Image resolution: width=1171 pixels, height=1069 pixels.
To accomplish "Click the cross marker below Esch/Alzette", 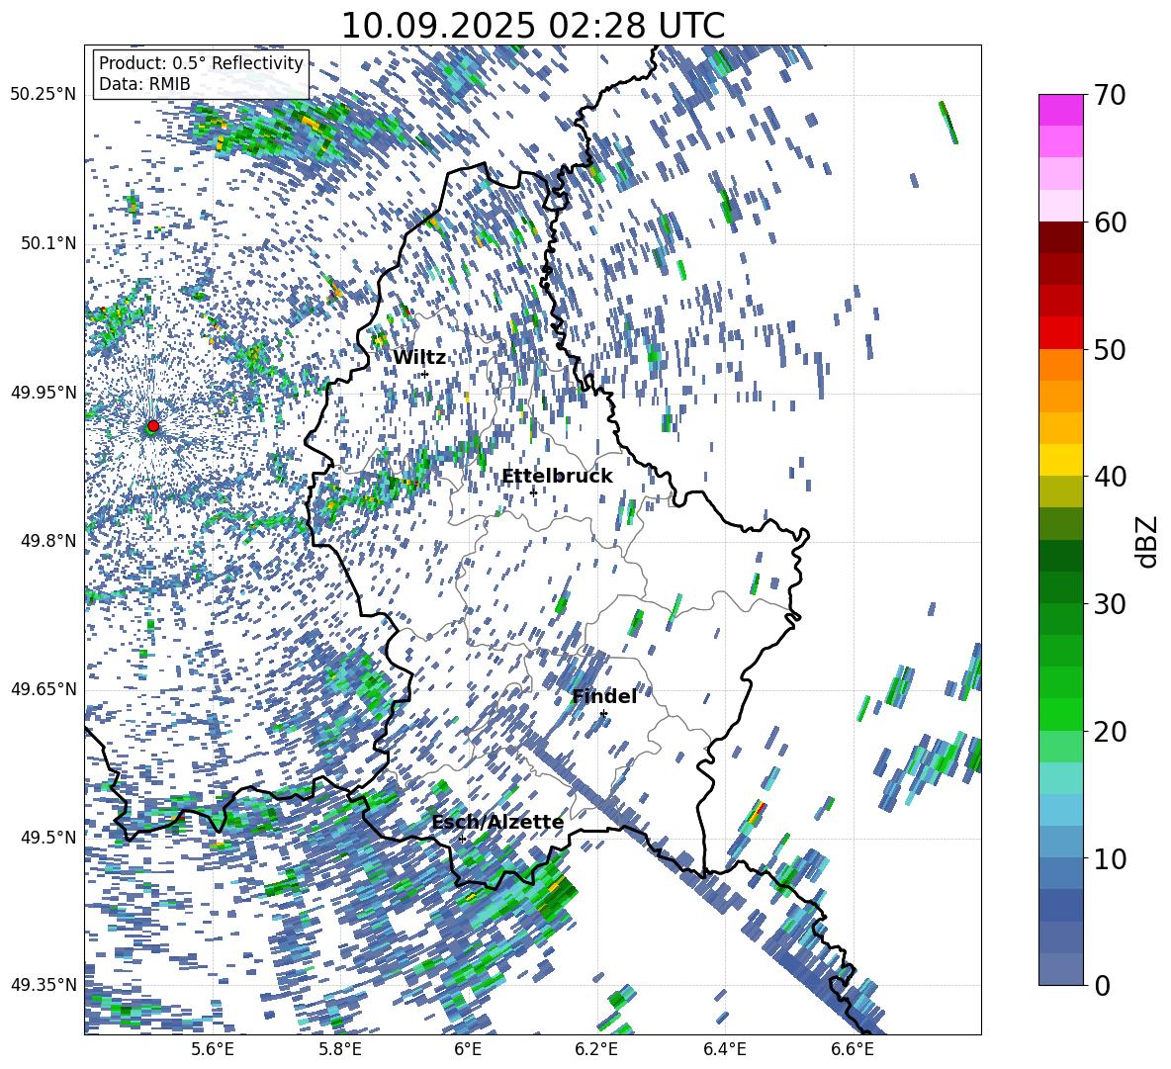I will tap(462, 839).
